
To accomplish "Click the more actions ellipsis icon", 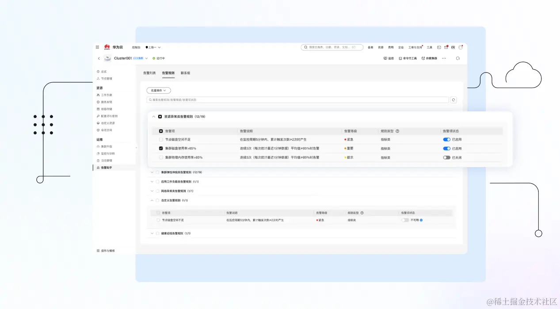I will tap(444, 58).
